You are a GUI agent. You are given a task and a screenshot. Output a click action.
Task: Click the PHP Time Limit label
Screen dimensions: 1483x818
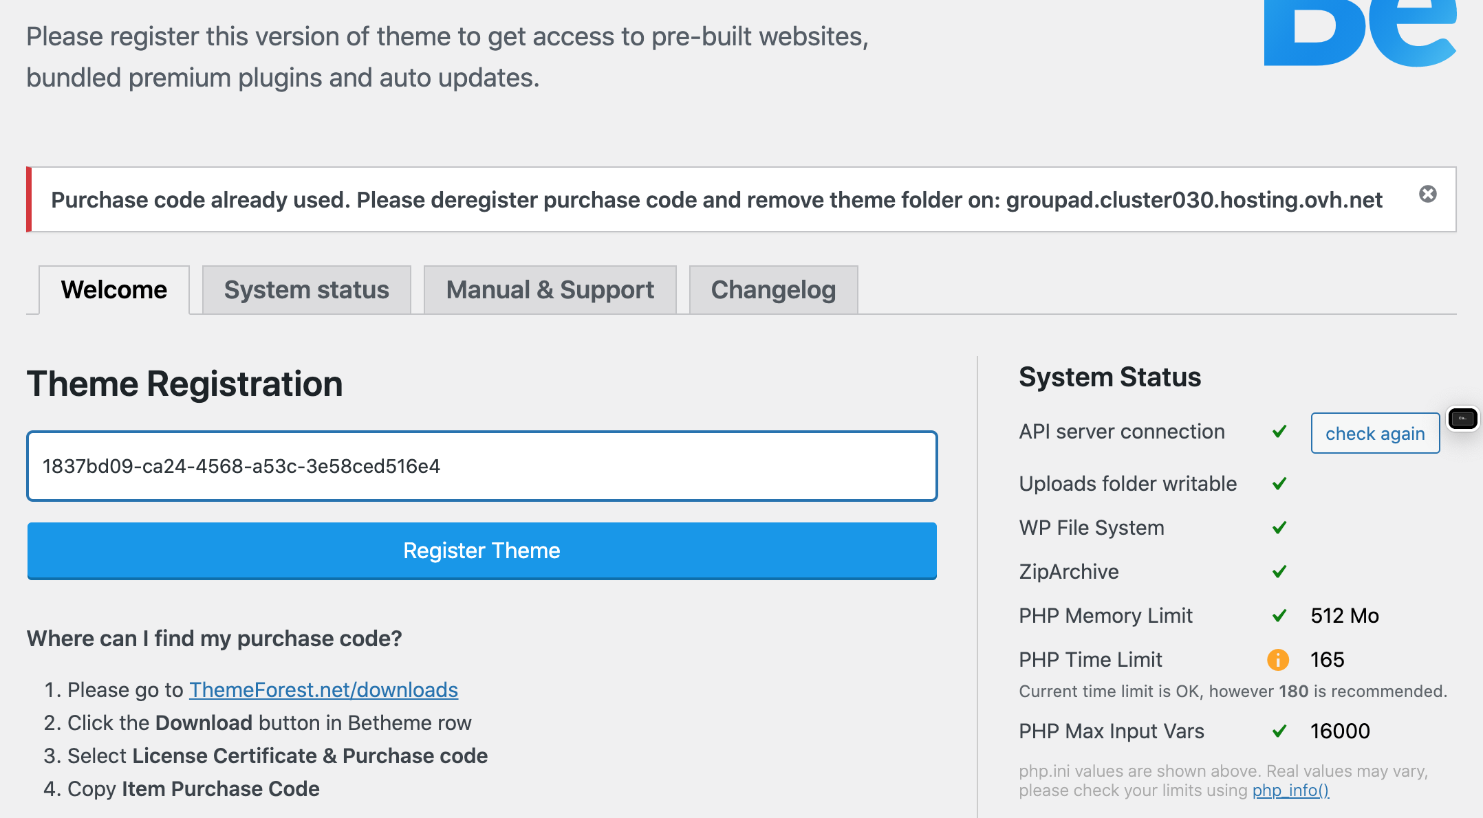pyautogui.click(x=1091, y=660)
